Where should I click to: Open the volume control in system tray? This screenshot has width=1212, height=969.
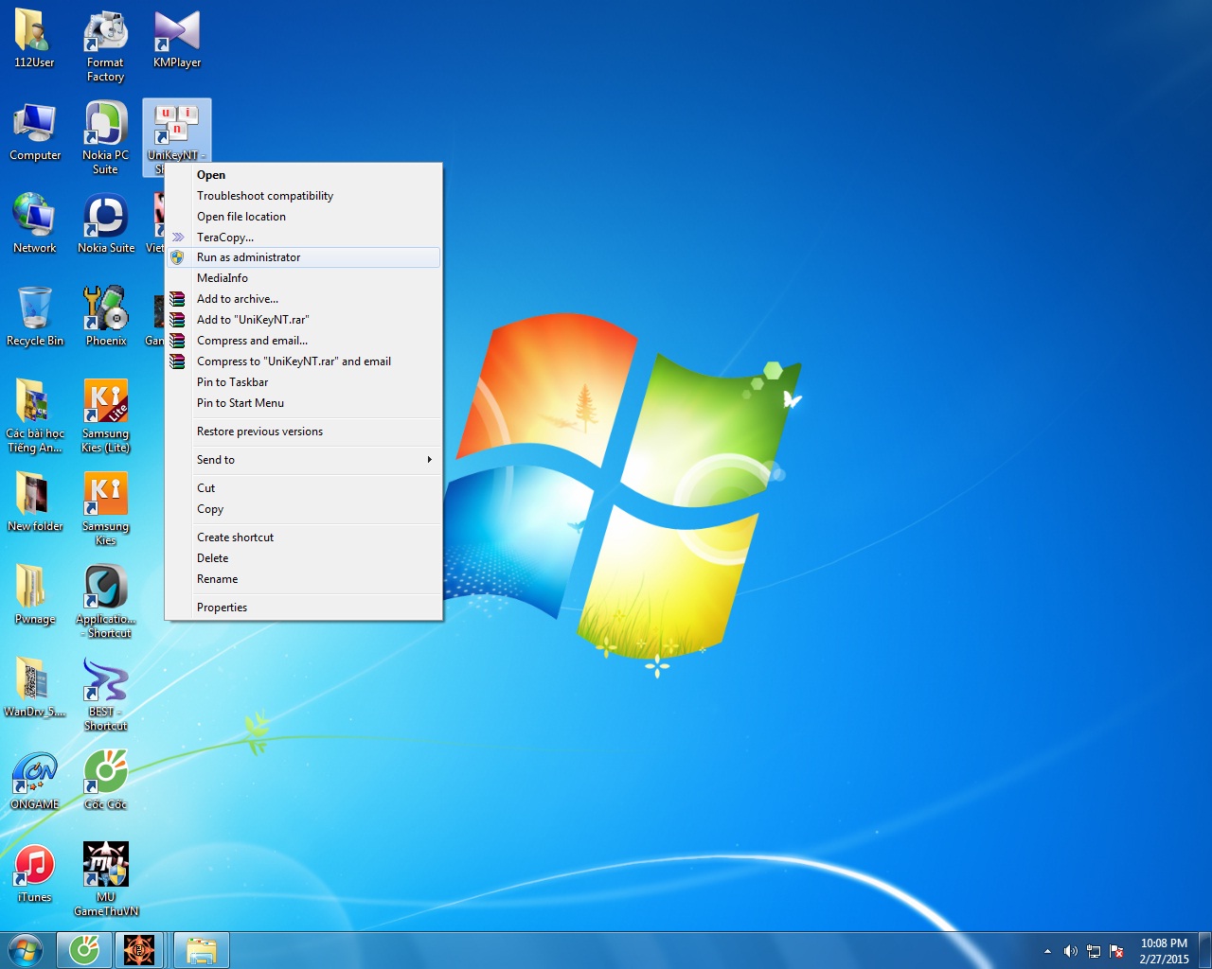1070,951
